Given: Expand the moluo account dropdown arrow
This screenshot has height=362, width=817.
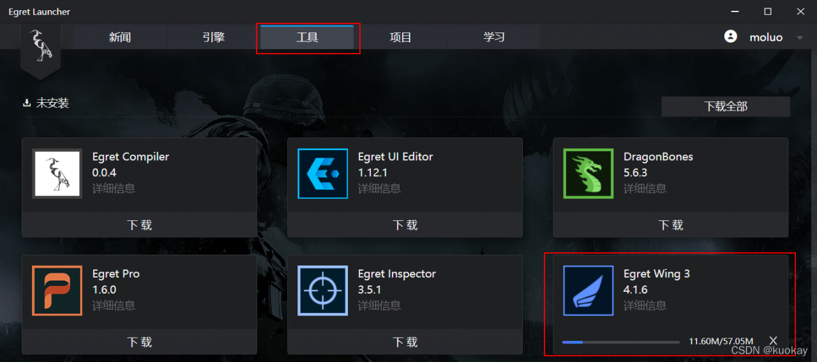Looking at the screenshot, I should coord(799,38).
